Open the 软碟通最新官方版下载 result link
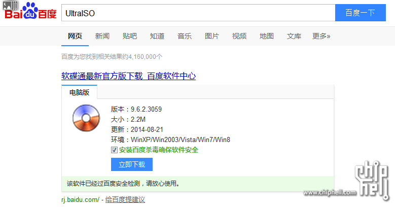 point(128,76)
